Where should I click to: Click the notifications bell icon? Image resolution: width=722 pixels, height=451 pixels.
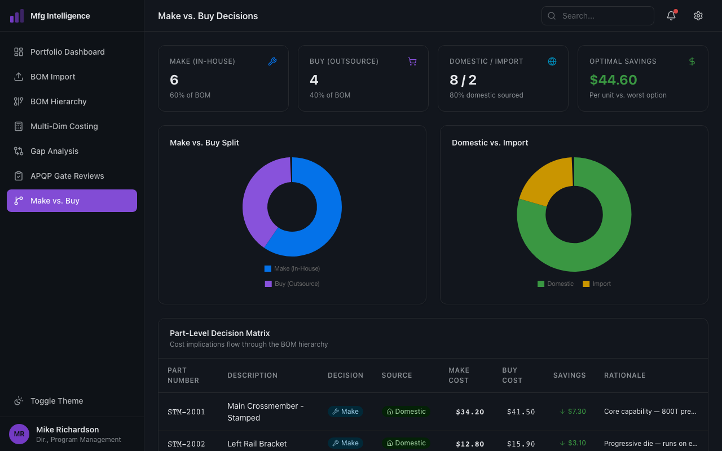pyautogui.click(x=671, y=16)
